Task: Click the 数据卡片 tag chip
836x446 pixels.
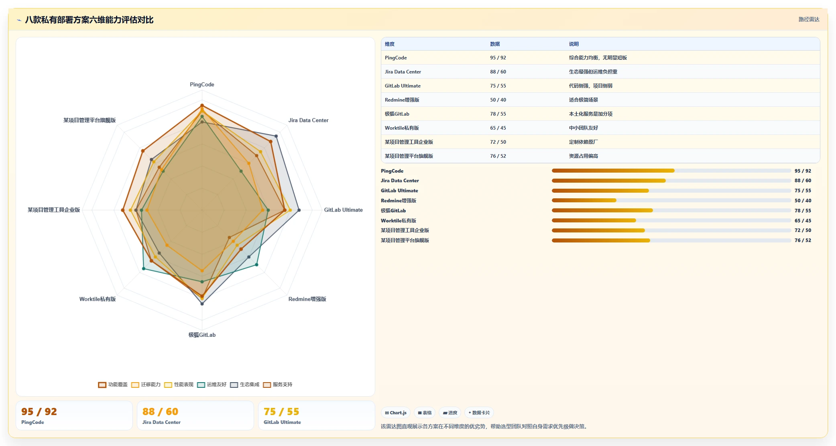Action: (479, 413)
